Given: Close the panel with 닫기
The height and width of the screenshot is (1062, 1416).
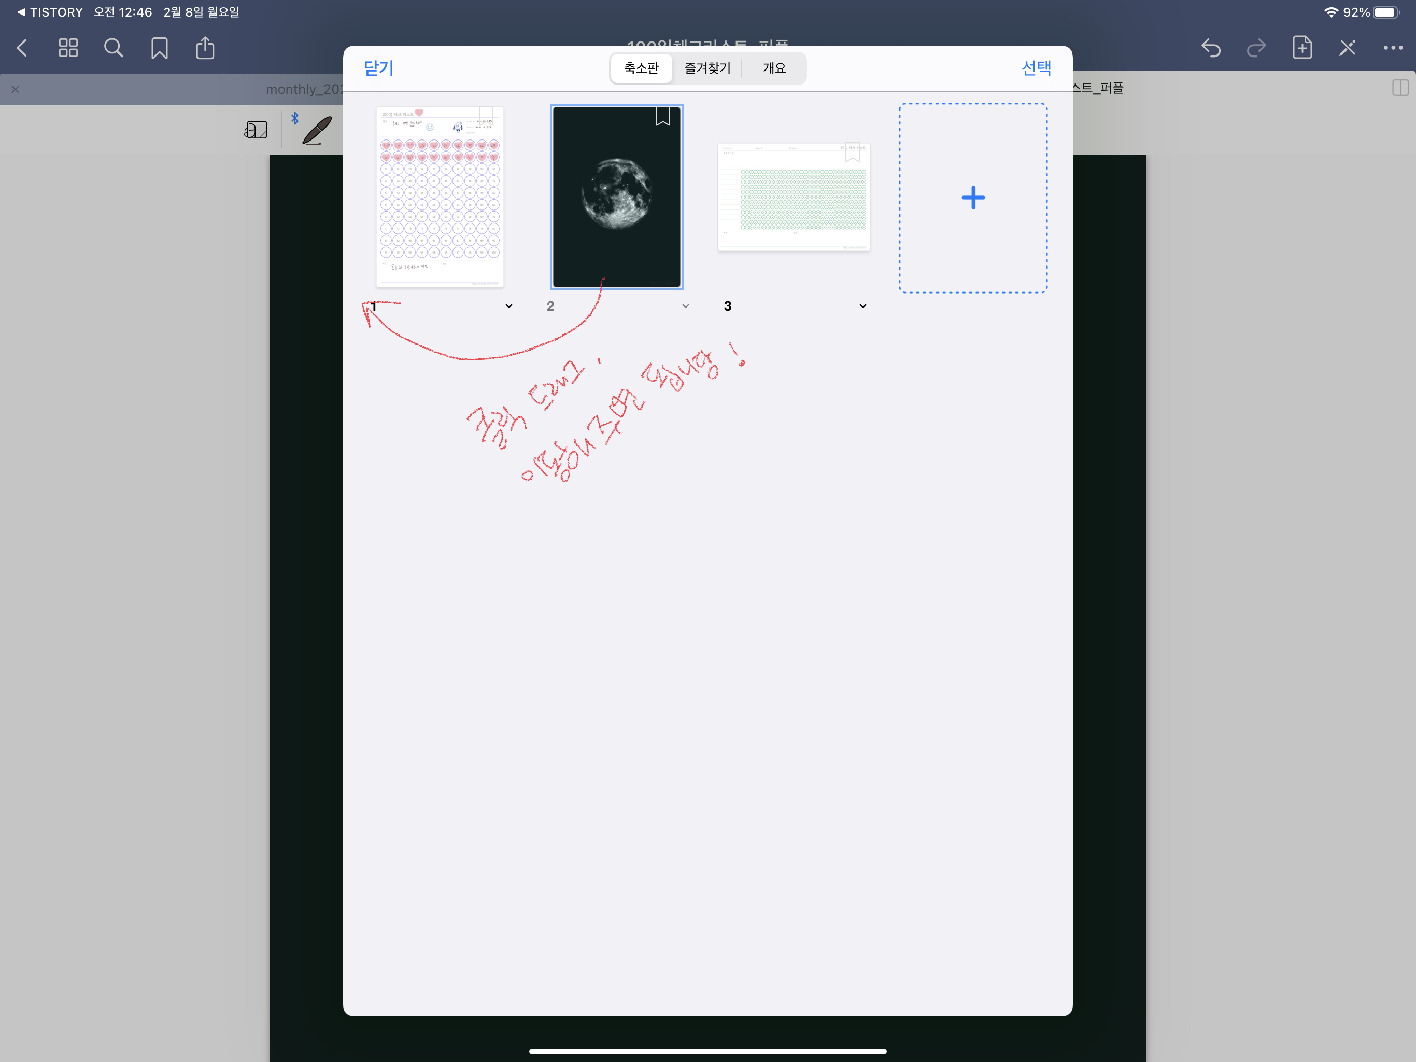Looking at the screenshot, I should (378, 68).
